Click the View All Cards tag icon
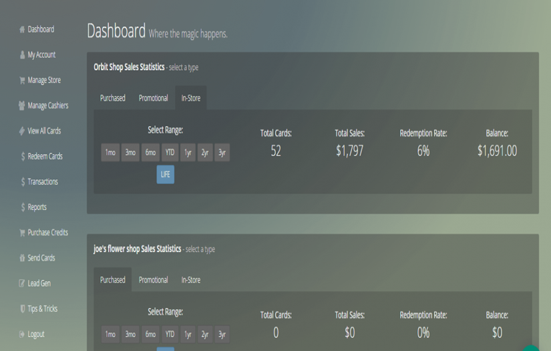 click(22, 131)
